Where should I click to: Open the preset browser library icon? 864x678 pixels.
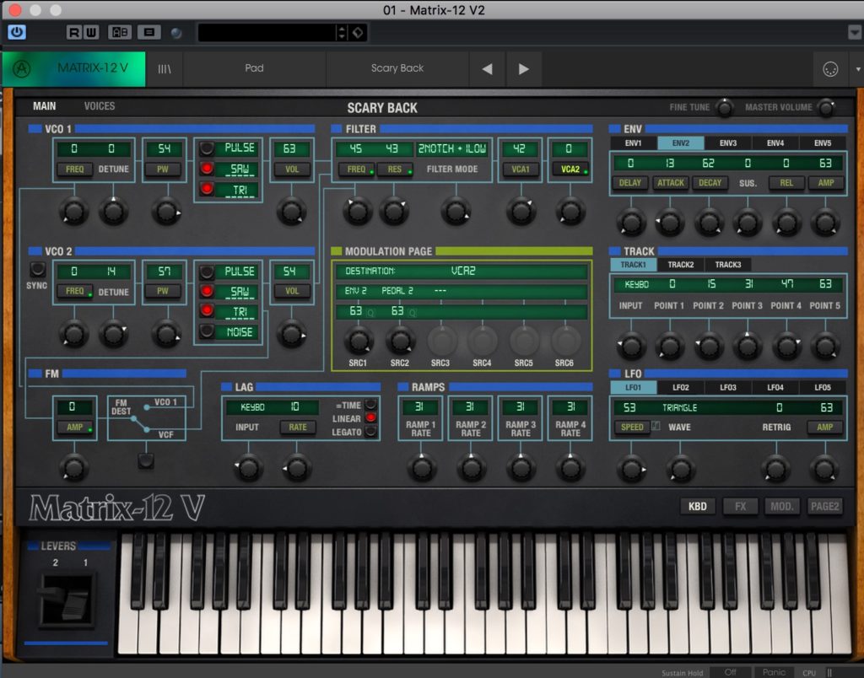(x=165, y=69)
